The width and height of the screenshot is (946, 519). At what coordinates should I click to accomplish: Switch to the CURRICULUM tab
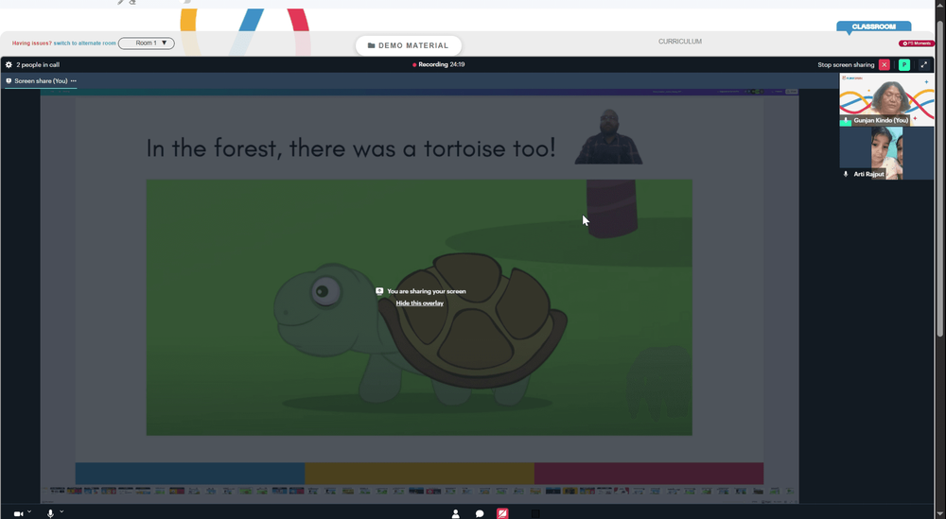coord(680,42)
